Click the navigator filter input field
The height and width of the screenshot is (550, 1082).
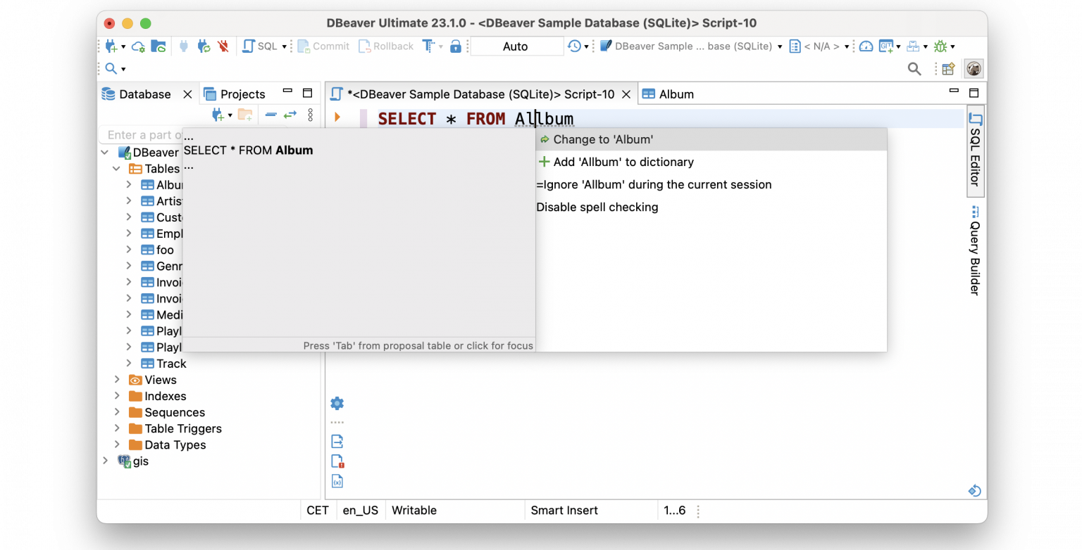141,135
